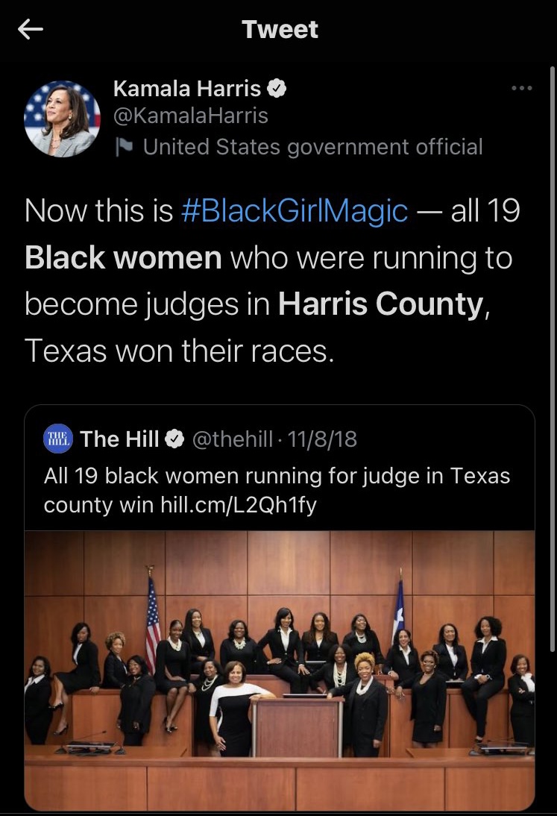Open Kamala Harris profile picture
Image resolution: width=557 pixels, height=816 pixels.
click(x=63, y=119)
